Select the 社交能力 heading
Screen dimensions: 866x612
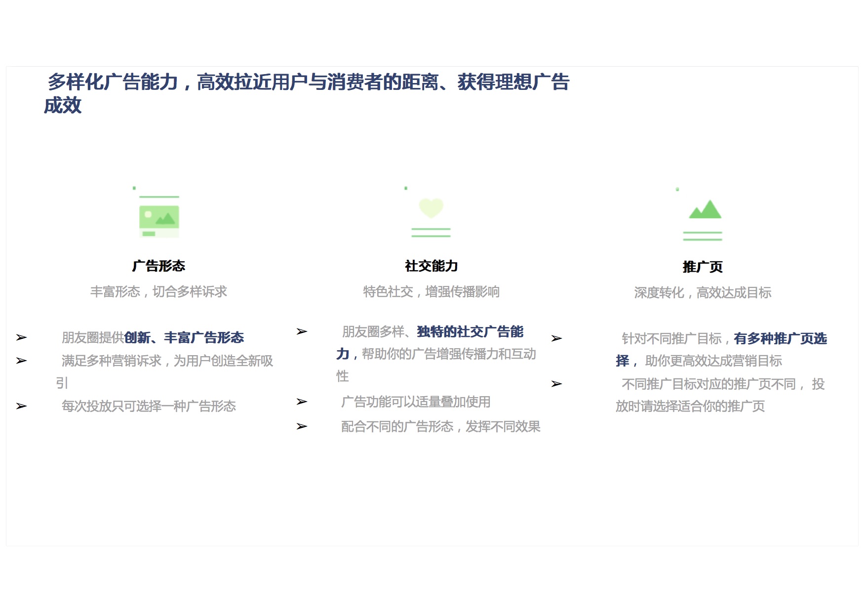[431, 266]
